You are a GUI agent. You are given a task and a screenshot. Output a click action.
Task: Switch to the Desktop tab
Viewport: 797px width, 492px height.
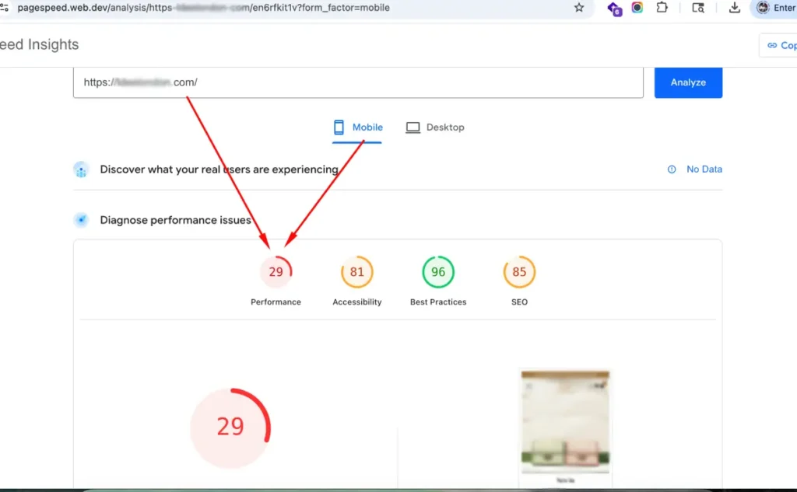click(435, 127)
